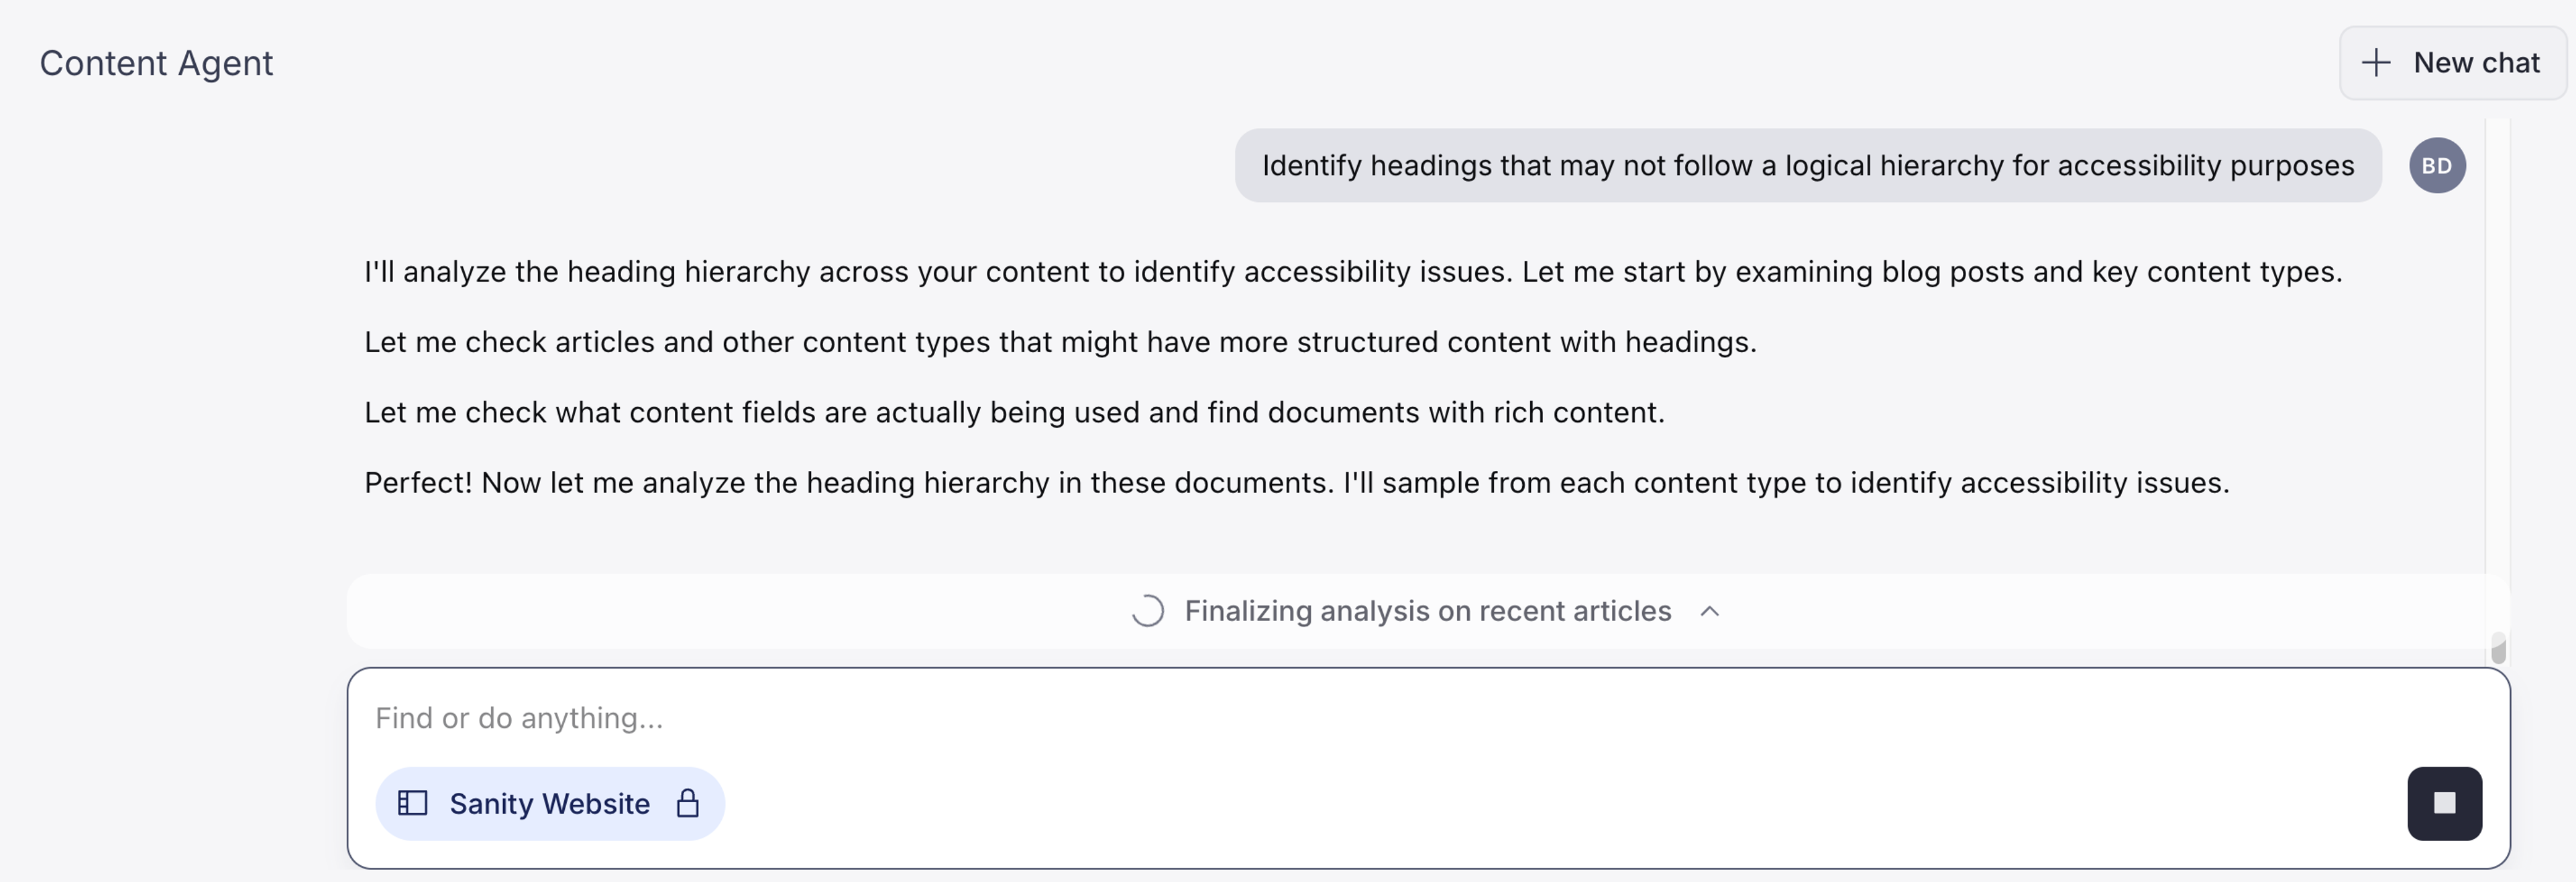Image resolution: width=2576 pixels, height=882 pixels.
Task: Click the paragraph about checking articles
Action: pyautogui.click(x=1060, y=342)
